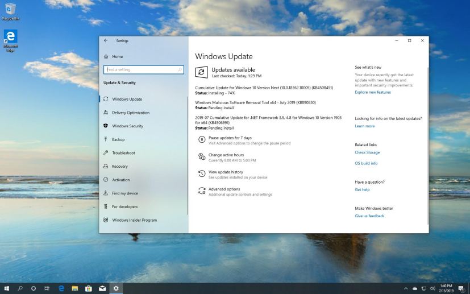
Task: Click the For developers icon
Action: click(106, 206)
